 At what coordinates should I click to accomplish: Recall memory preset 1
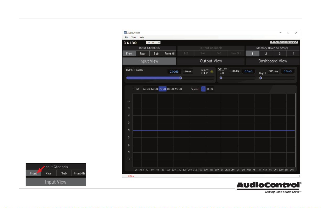[252, 54]
